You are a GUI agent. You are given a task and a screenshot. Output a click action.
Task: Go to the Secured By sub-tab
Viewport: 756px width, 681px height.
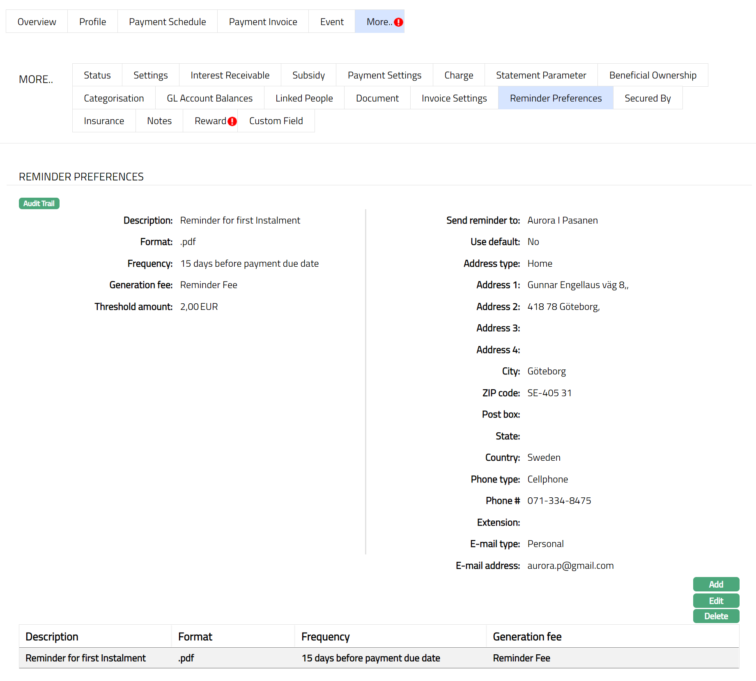648,98
